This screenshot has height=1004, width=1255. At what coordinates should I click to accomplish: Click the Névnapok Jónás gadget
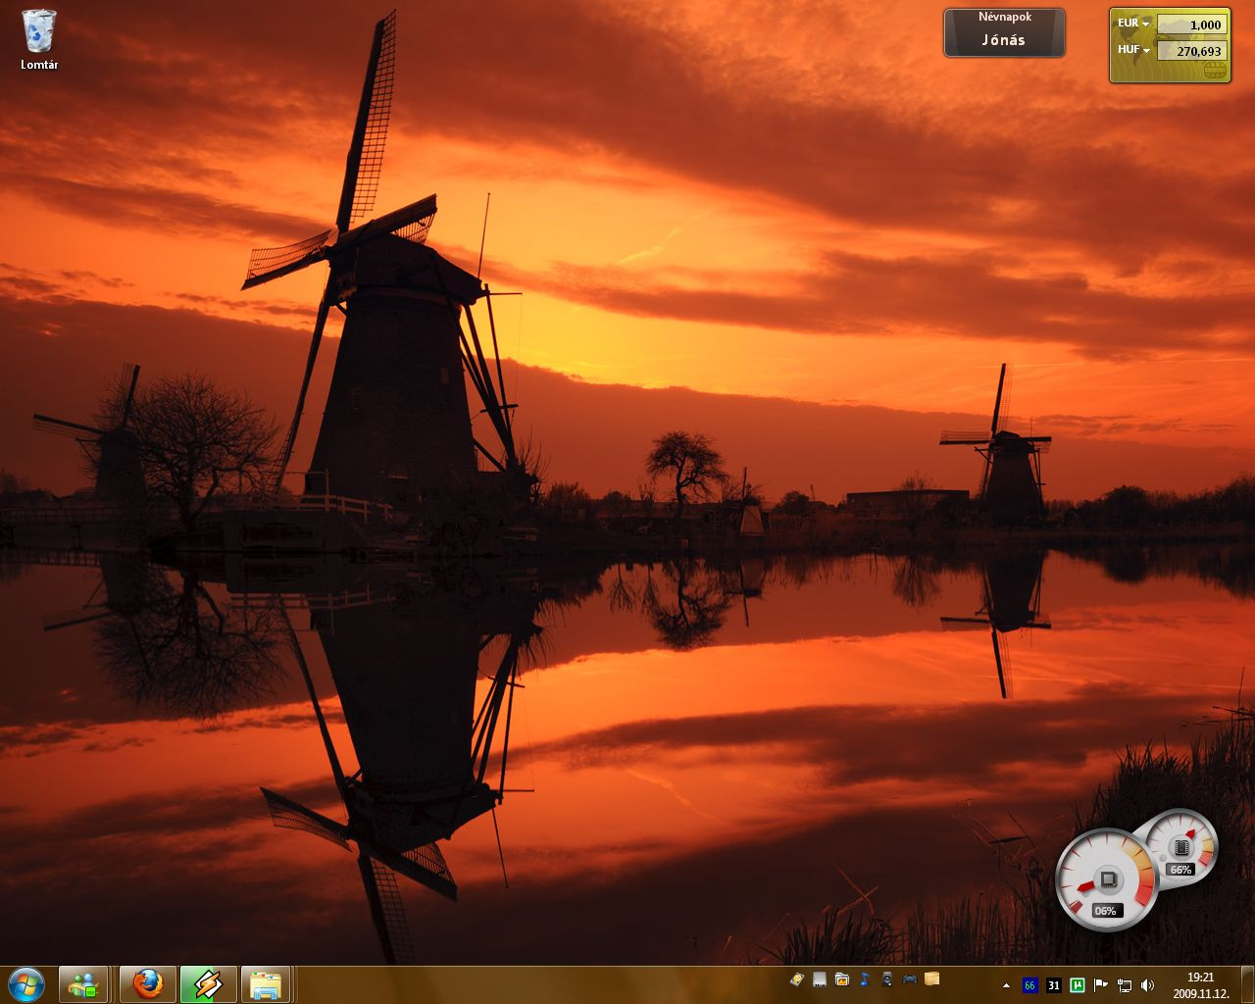tap(1004, 32)
